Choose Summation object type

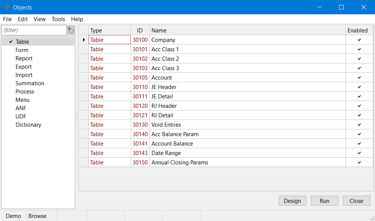tap(30, 83)
